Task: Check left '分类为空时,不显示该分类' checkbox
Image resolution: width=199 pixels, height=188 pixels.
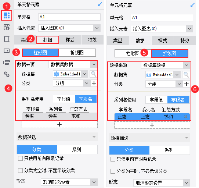Action: pyautogui.click(x=20, y=170)
